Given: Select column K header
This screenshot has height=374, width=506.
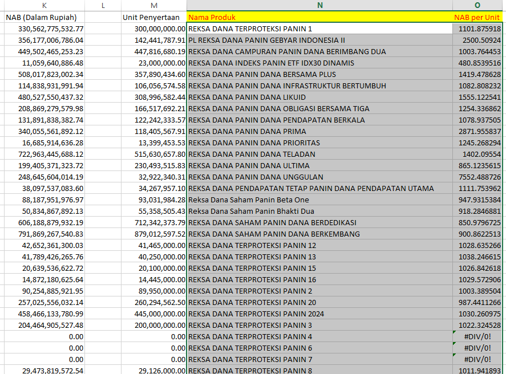Looking at the screenshot, I should point(44,5).
